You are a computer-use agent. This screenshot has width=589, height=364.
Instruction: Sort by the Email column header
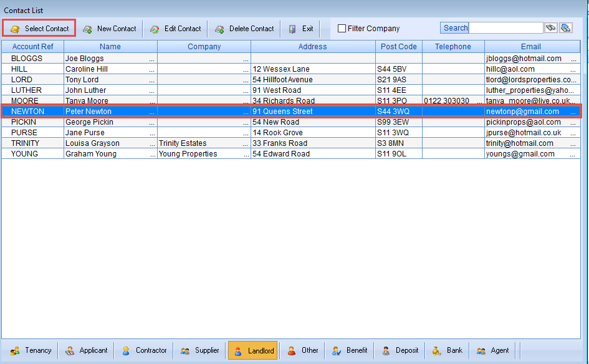click(532, 47)
